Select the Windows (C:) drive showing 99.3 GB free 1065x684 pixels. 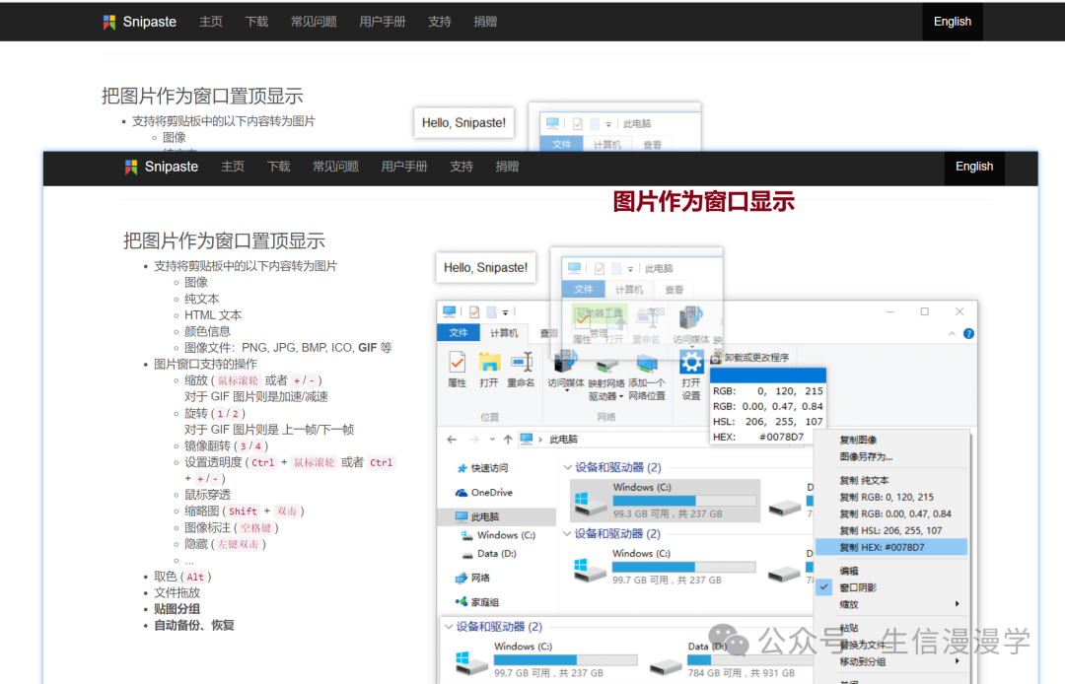pos(665,501)
